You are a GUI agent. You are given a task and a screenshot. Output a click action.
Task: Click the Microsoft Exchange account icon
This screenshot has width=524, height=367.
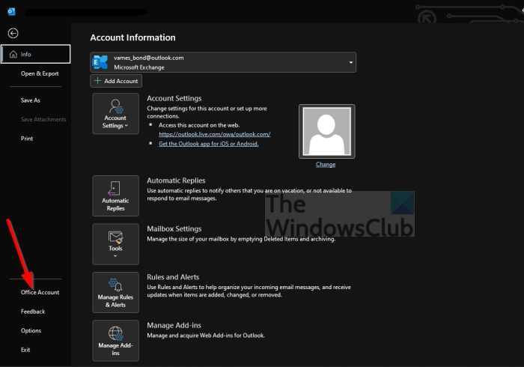click(101, 62)
